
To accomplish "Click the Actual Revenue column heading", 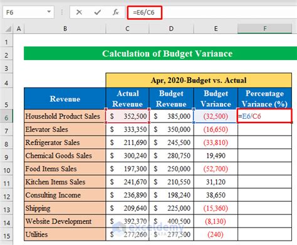I will pos(127,99).
